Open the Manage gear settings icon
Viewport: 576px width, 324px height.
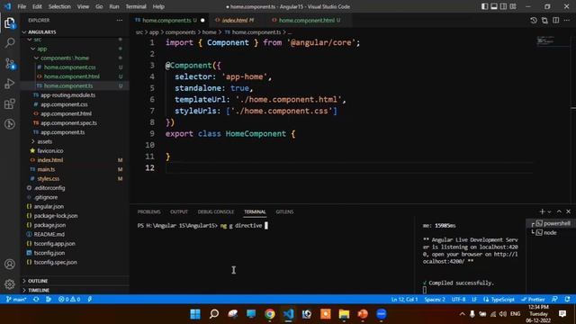pos(10,284)
